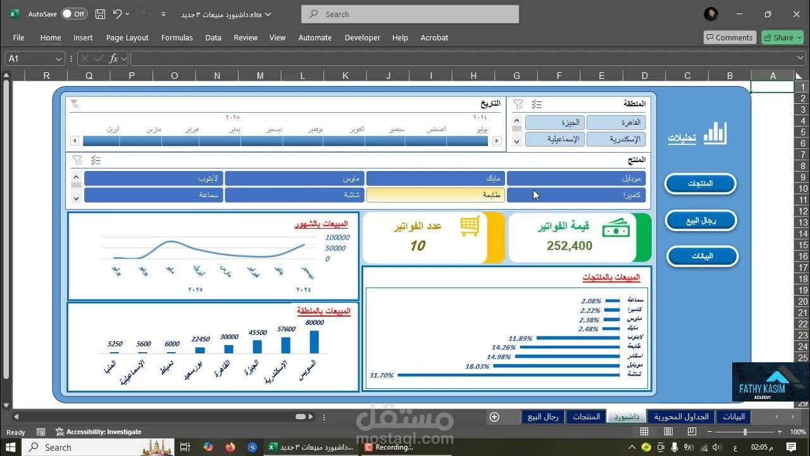Open the Page Layout tab
This screenshot has height=456, width=810.
coord(127,37)
